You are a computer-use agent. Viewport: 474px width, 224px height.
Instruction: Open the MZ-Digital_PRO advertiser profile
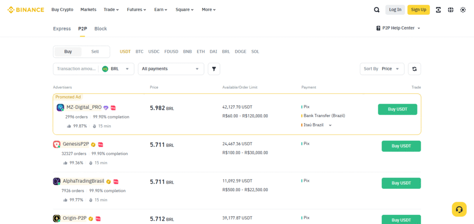pyautogui.click(x=84, y=107)
